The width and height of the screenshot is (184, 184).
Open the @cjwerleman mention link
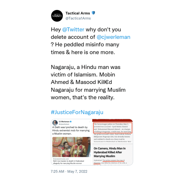(x=113, y=37)
